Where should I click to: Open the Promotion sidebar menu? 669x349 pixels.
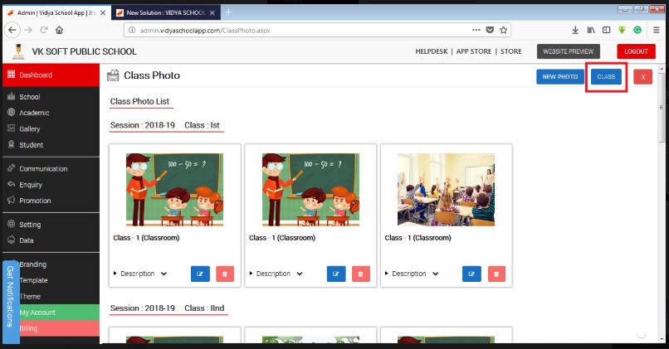point(51,201)
